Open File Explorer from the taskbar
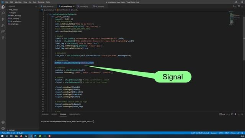Image resolution: width=245 pixels, height=138 pixels. click(x=16, y=136)
